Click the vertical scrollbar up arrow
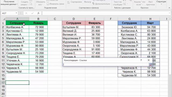 tap(170, 19)
